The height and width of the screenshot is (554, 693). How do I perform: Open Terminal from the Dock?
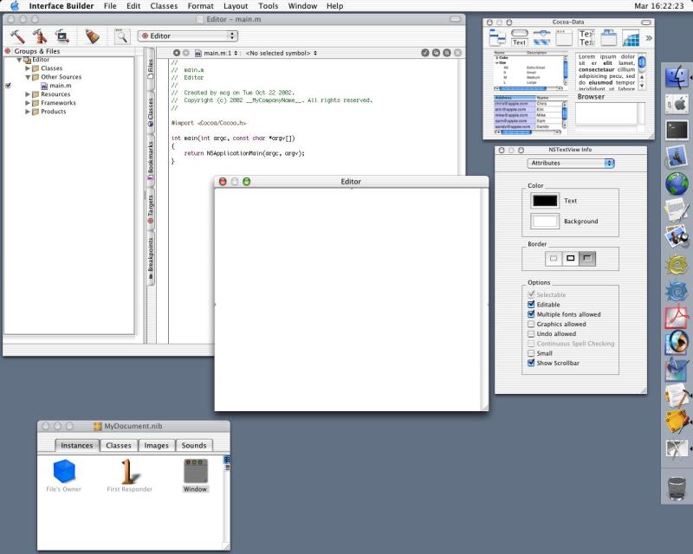point(677,131)
